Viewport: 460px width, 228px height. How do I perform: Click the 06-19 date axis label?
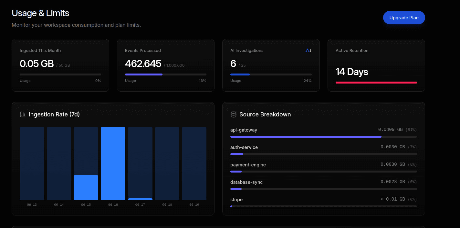[x=194, y=205]
